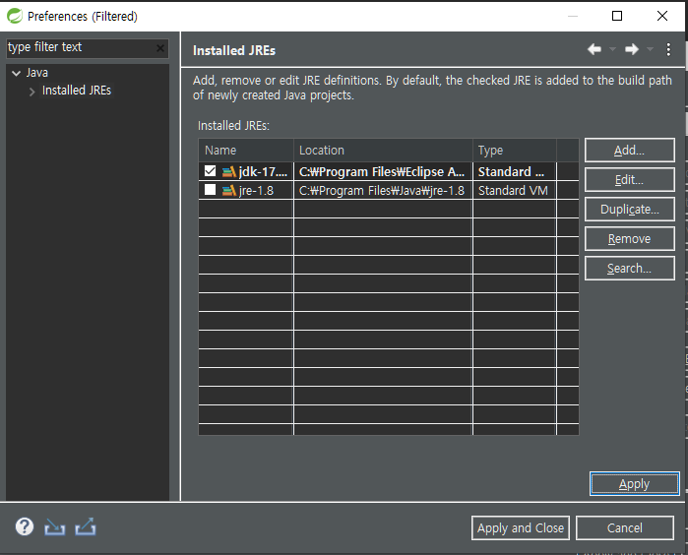Click the Remove button
This screenshot has width=688, height=555.
tap(630, 239)
